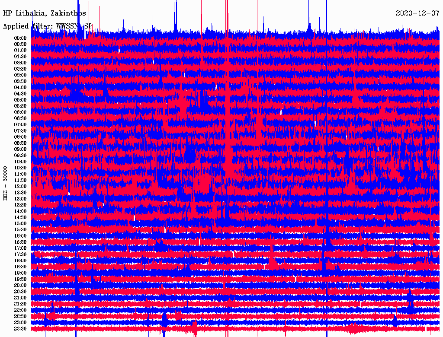Click the vertical "HHZ - 30000" channel label
Viewport: 443px width, 337px height.
point(5,183)
